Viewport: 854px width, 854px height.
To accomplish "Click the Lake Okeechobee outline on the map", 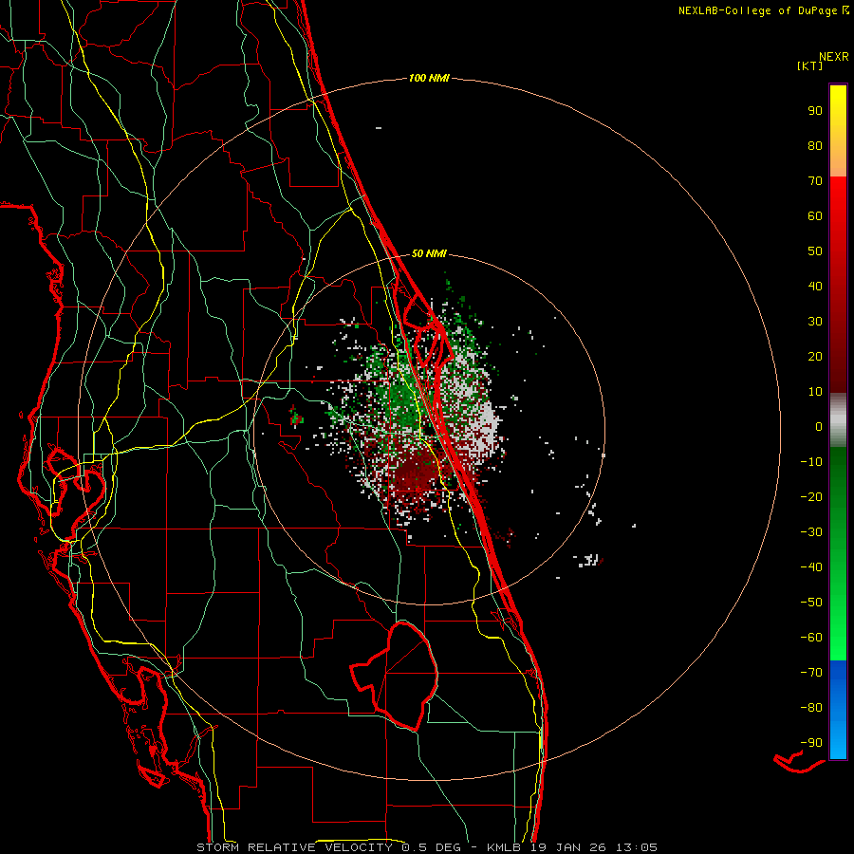I will coord(395,676).
